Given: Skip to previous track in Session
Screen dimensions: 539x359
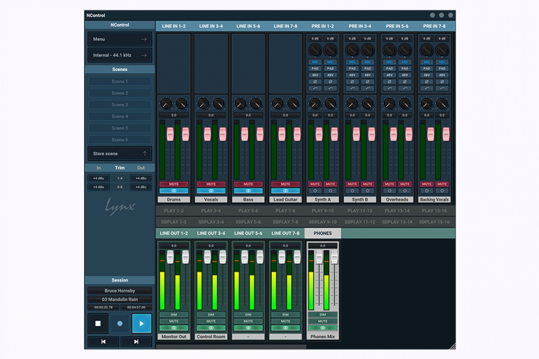Looking at the screenshot, I should (103, 342).
